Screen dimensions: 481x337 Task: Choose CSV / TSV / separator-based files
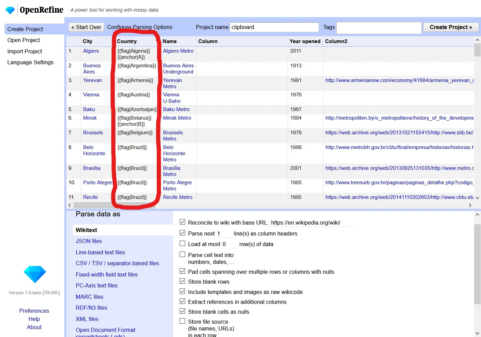[x=117, y=263]
